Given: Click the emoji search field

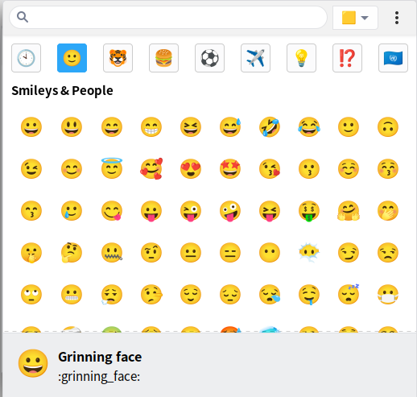Looking at the screenshot, I should pos(168,18).
